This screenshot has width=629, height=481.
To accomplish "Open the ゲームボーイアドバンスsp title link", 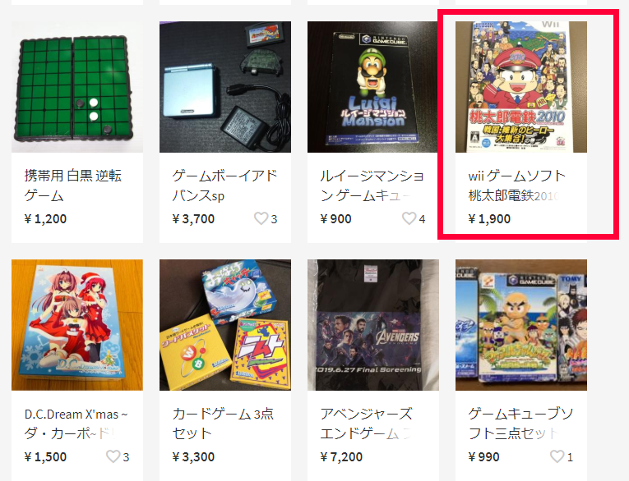I will tap(224, 186).
